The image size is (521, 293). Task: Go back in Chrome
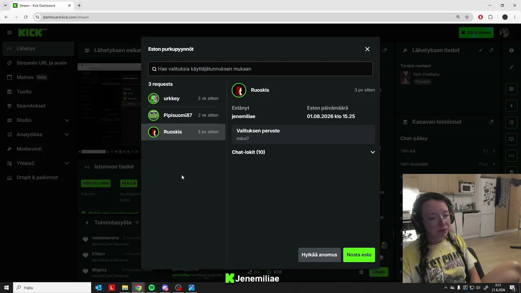tap(6, 17)
